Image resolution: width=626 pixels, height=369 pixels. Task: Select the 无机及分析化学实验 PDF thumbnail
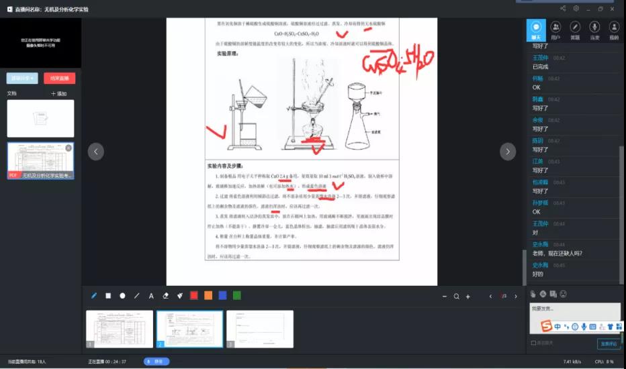[40, 161]
